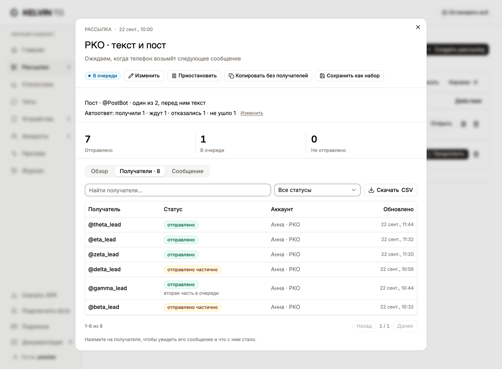Click отправлено частично badge for @delta_lead
Screen dimensions: 502x369
(x=192, y=269)
